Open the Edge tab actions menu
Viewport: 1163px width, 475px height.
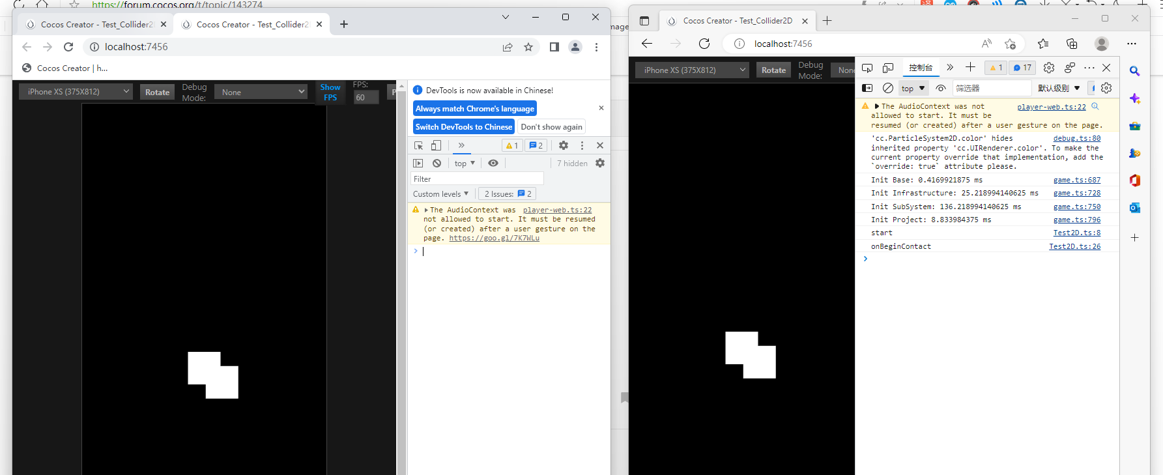[x=644, y=21]
